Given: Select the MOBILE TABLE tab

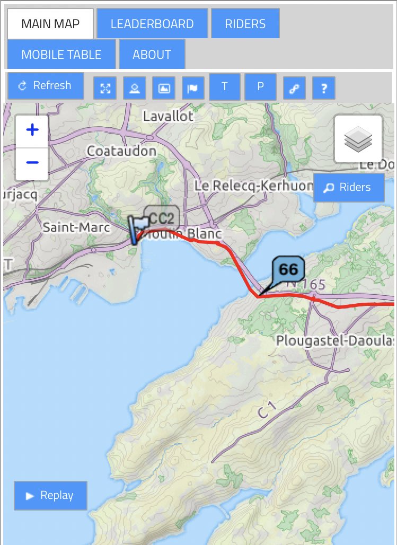Looking at the screenshot, I should coord(61,54).
